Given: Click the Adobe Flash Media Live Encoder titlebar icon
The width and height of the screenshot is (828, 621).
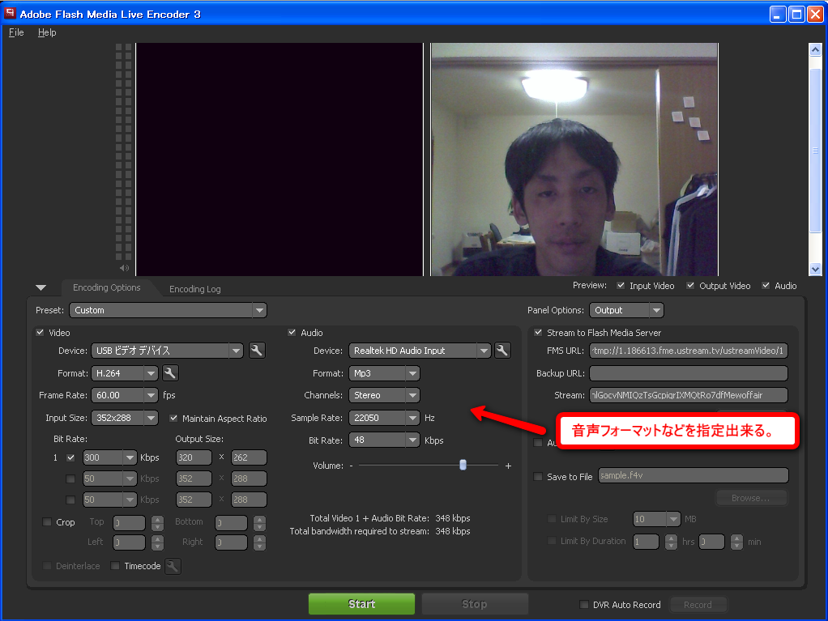Looking at the screenshot, I should click(x=9, y=14).
